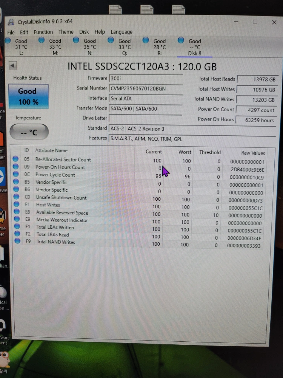Click the CrystalDiskInfo title bar app icon
The image size is (283, 378).
coord(11,22)
